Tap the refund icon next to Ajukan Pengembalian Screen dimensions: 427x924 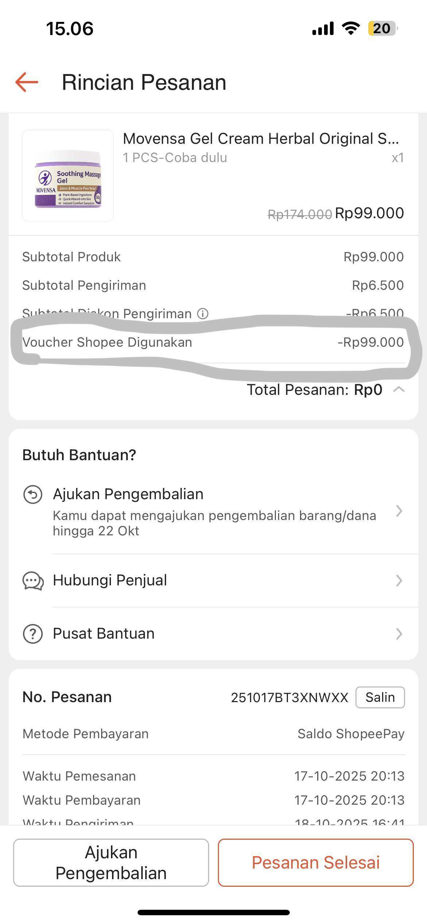[x=33, y=494]
